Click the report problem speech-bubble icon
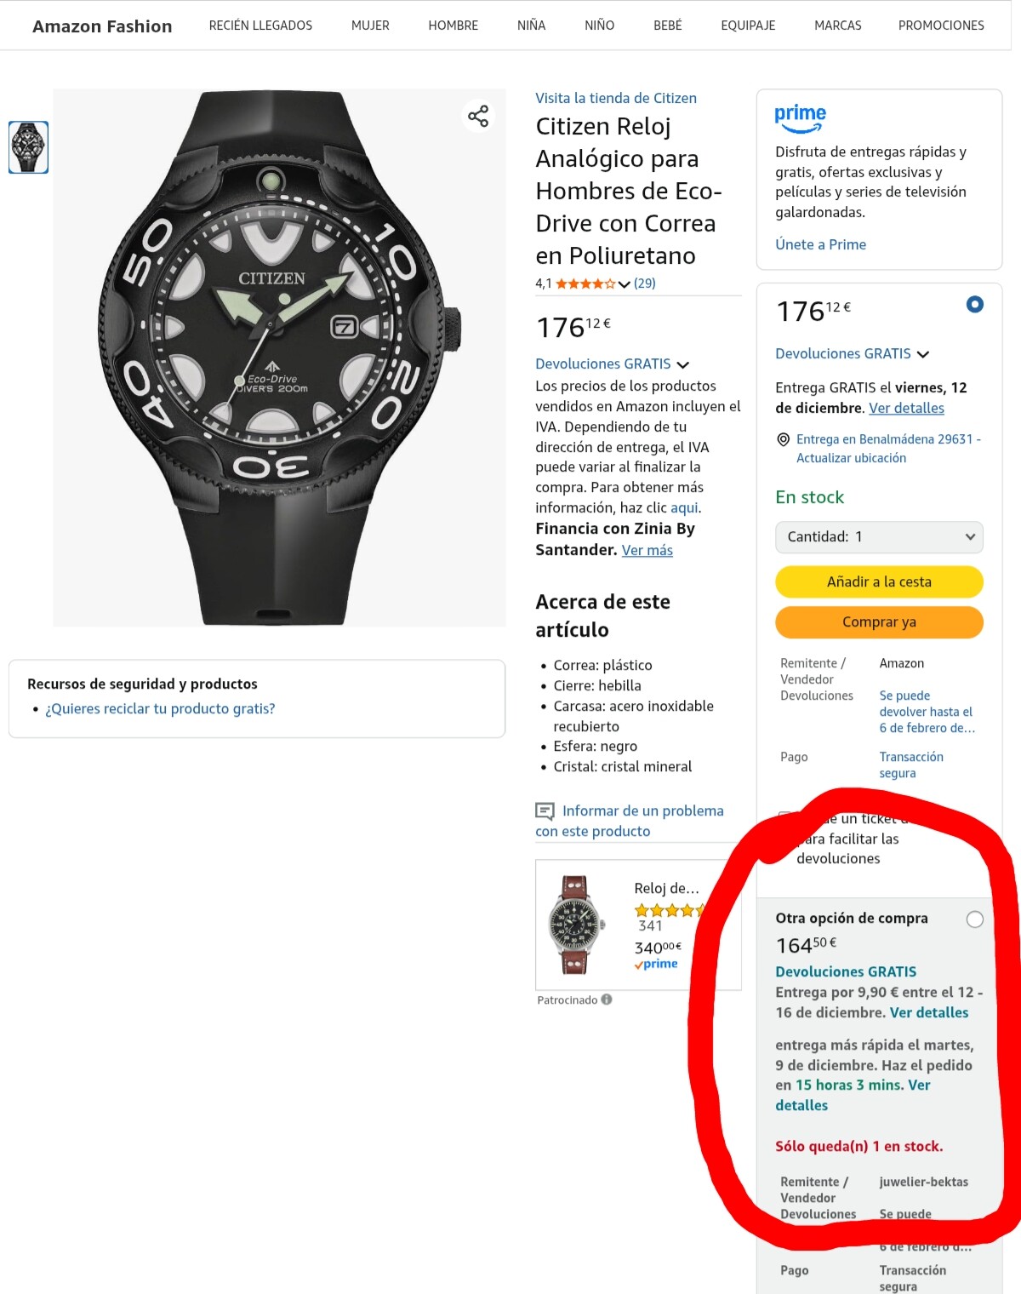1021x1300 pixels. coord(545,811)
